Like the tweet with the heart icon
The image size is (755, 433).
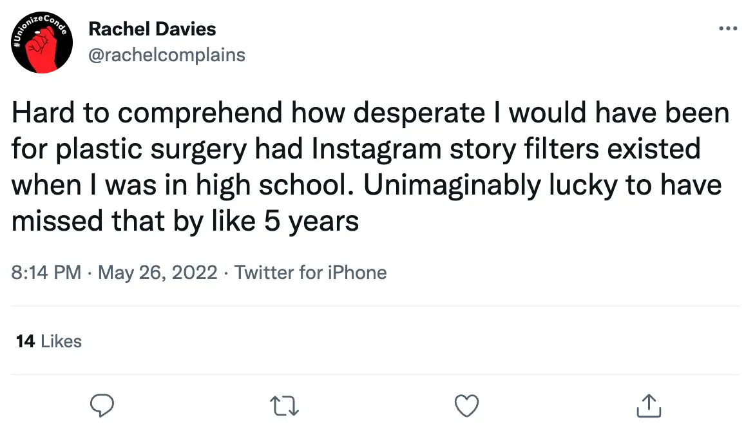pyautogui.click(x=466, y=405)
